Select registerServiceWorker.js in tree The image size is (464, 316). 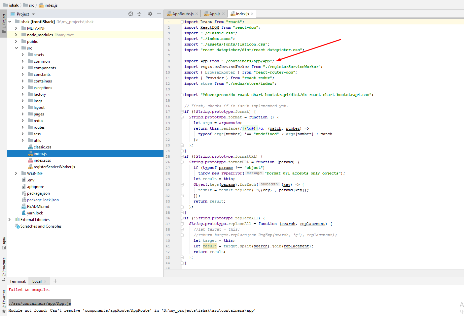pyautogui.click(x=54, y=167)
